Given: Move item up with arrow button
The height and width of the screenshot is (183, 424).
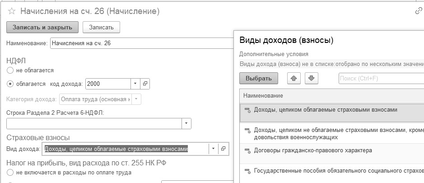Looking at the screenshot, I should 294,78.
